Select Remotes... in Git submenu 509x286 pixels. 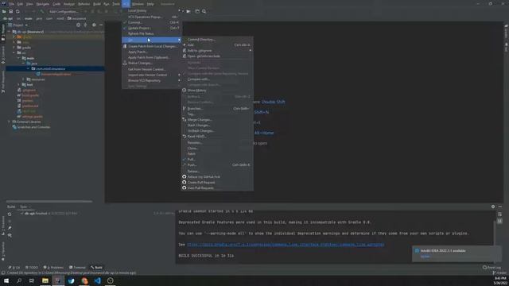tap(217, 142)
